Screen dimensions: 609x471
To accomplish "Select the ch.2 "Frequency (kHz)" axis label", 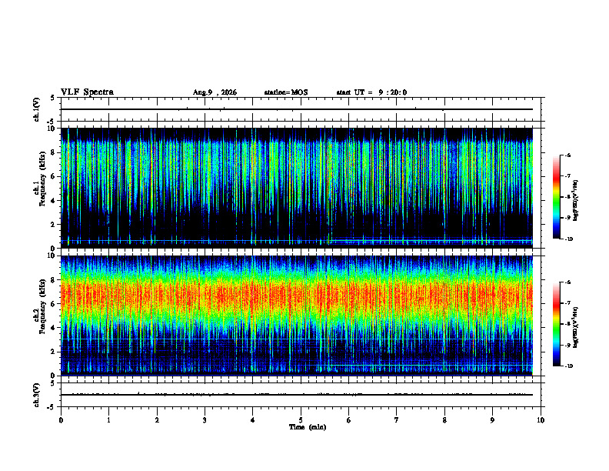I will coord(42,306).
